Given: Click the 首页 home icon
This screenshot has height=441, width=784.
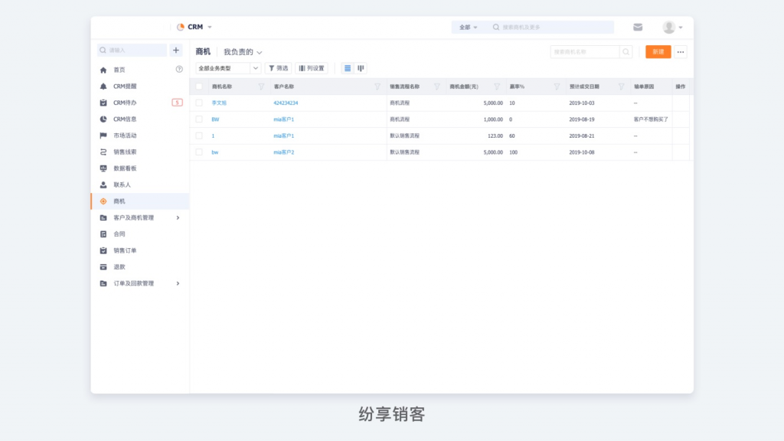Looking at the screenshot, I should tap(103, 70).
